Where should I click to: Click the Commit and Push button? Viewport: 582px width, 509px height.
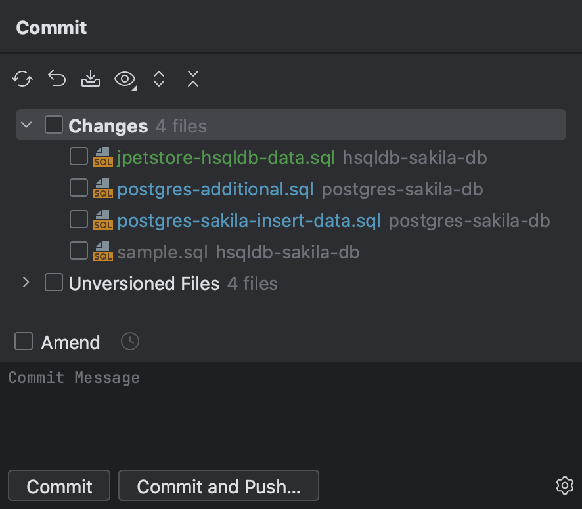[218, 485]
